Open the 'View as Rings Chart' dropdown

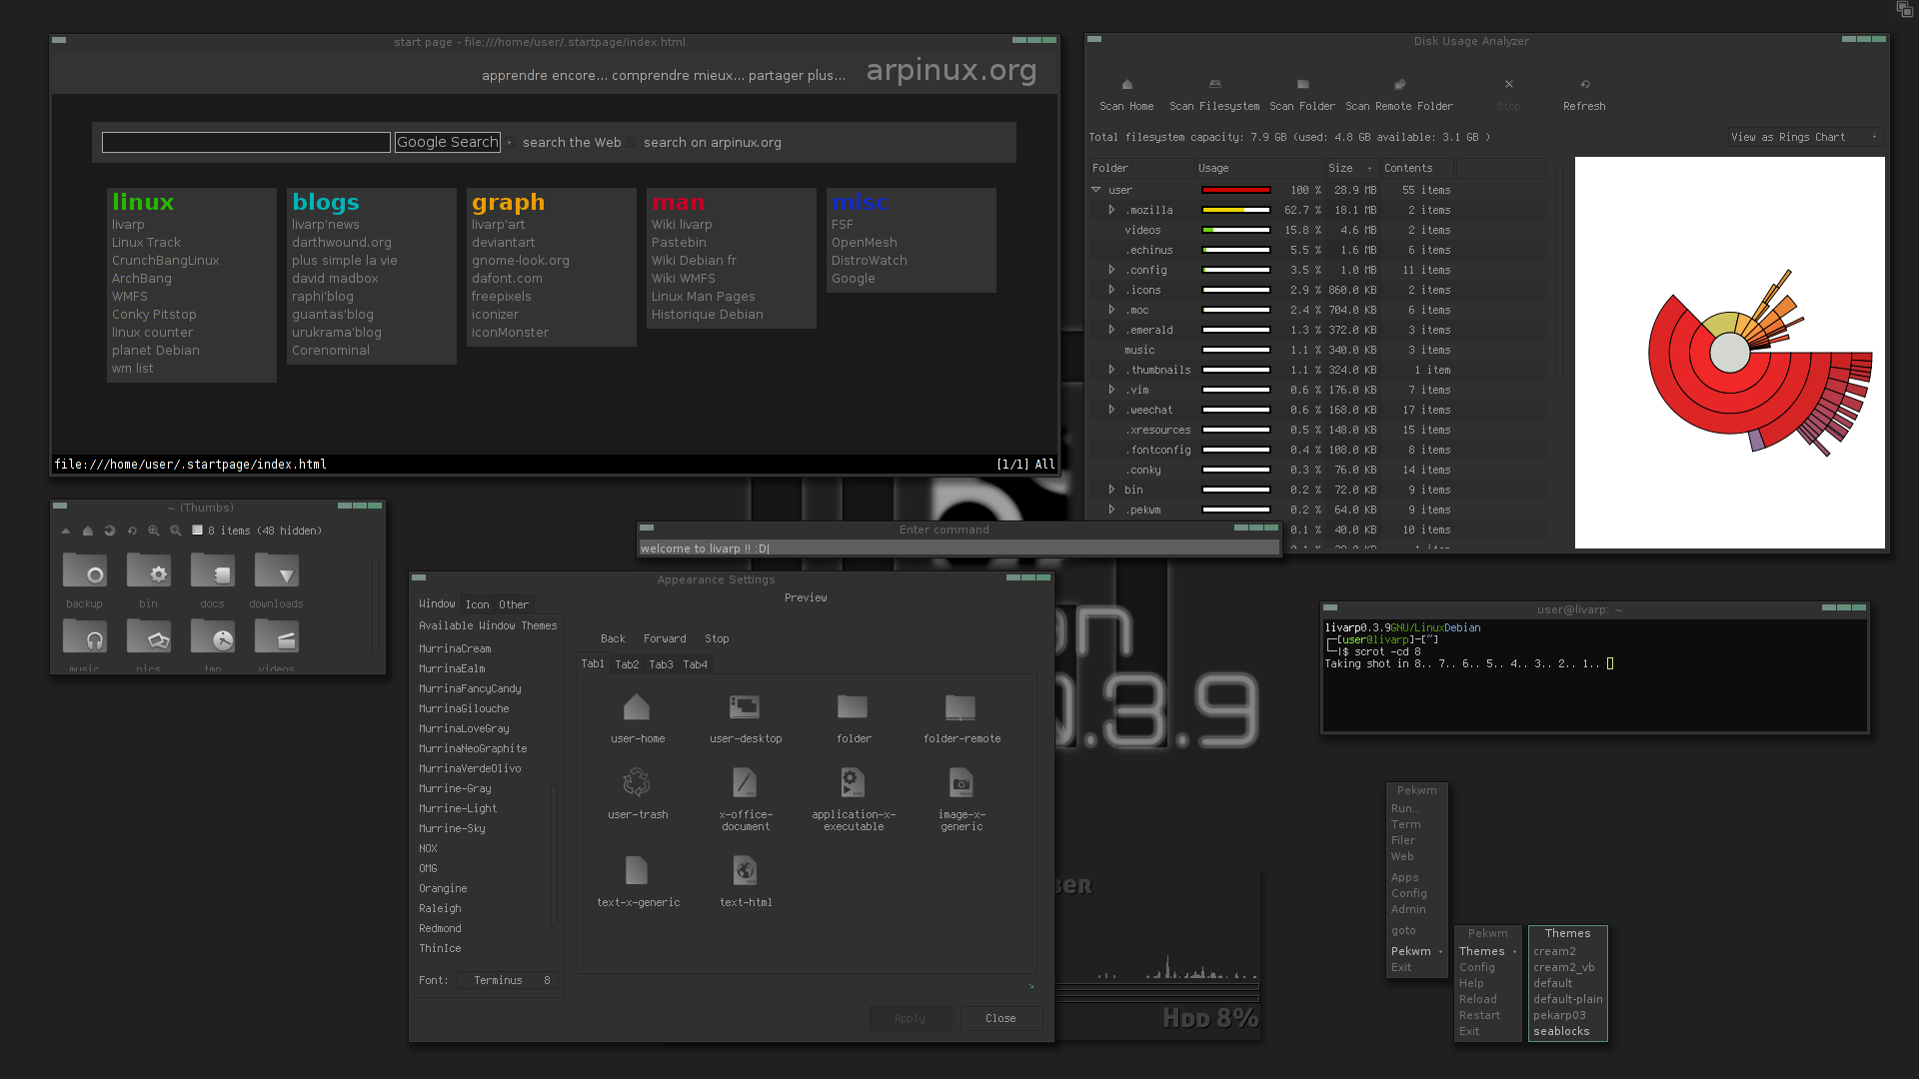pyautogui.click(x=1805, y=137)
